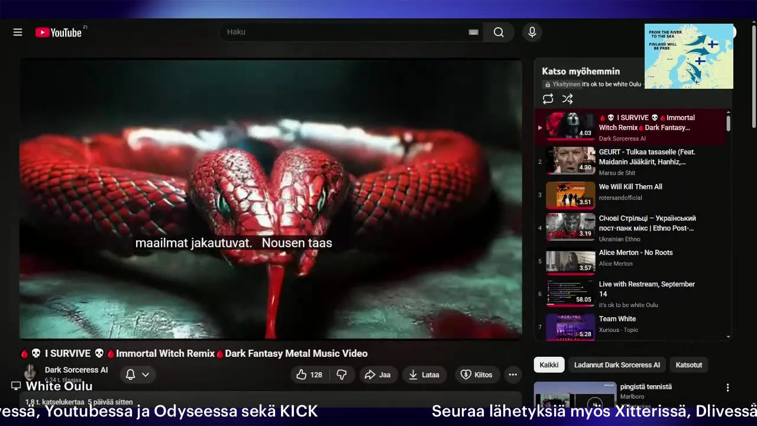Open pingistä tennistä recommended video title
Screen dimensions: 757x426
[646, 387]
